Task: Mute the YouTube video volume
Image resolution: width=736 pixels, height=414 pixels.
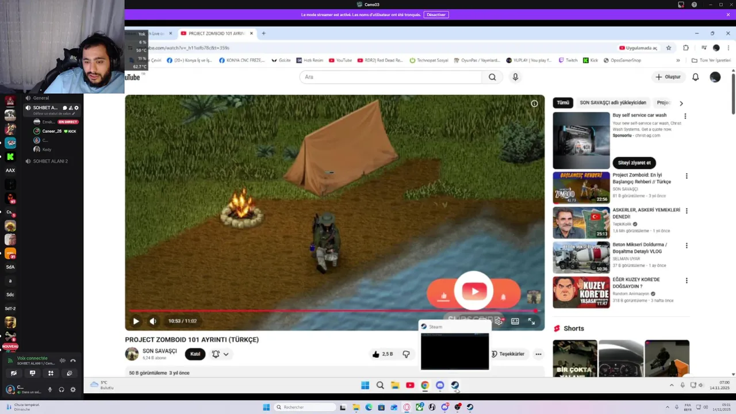Action: [x=153, y=321]
